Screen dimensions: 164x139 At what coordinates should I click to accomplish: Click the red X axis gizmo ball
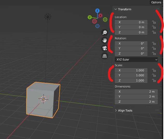tap(101, 16)
